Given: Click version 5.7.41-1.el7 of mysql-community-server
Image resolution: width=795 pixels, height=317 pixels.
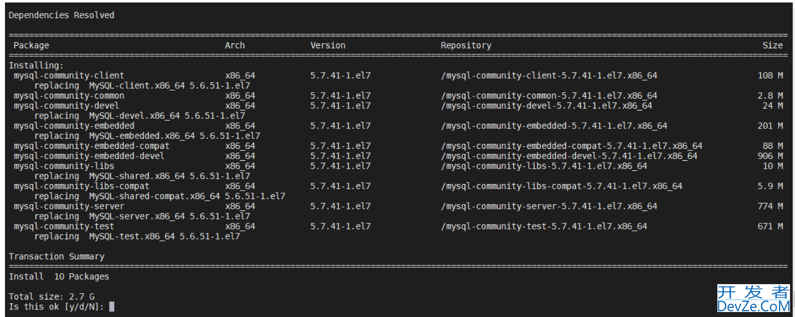Looking at the screenshot, I should tap(341, 206).
